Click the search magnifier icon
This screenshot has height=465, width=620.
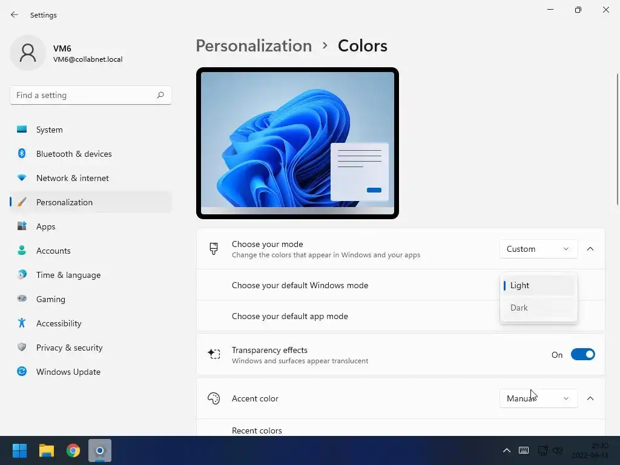tap(160, 95)
